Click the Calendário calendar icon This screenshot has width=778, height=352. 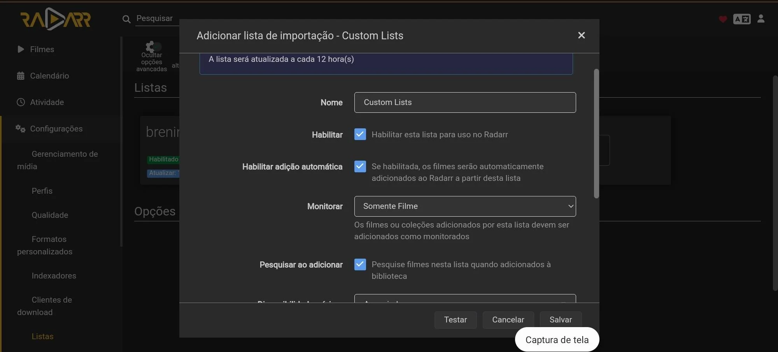[x=21, y=76]
